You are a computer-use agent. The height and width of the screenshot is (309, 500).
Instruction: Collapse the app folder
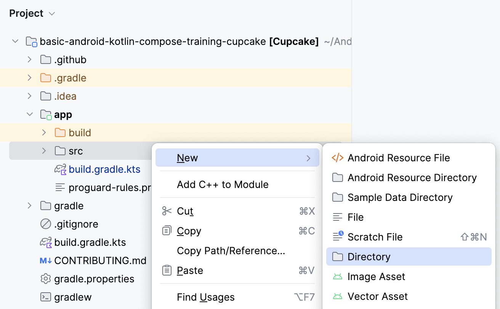point(30,114)
